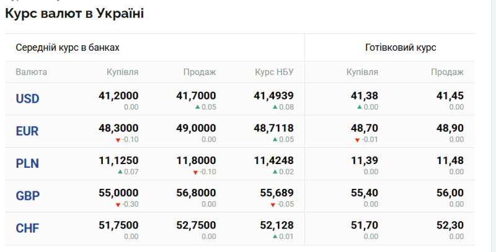Click the CHF currency link
Image resolution: width=496 pixels, height=252 pixels.
[x=27, y=228]
